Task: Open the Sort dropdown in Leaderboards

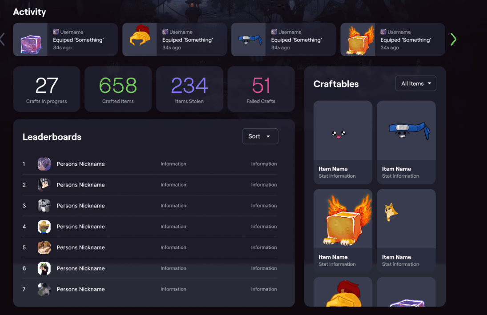Action: click(260, 136)
